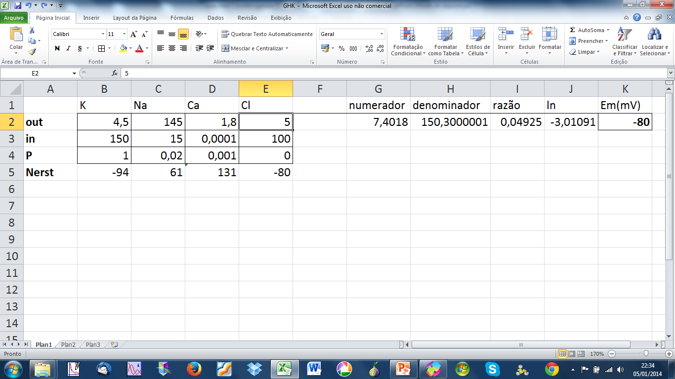
Task: Toggle bottom vertical alignment (highlighted)
Action: click(183, 34)
